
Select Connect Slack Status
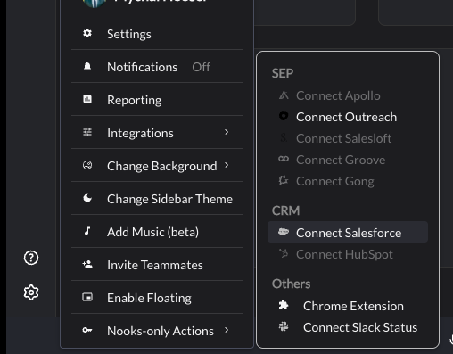[348, 327]
